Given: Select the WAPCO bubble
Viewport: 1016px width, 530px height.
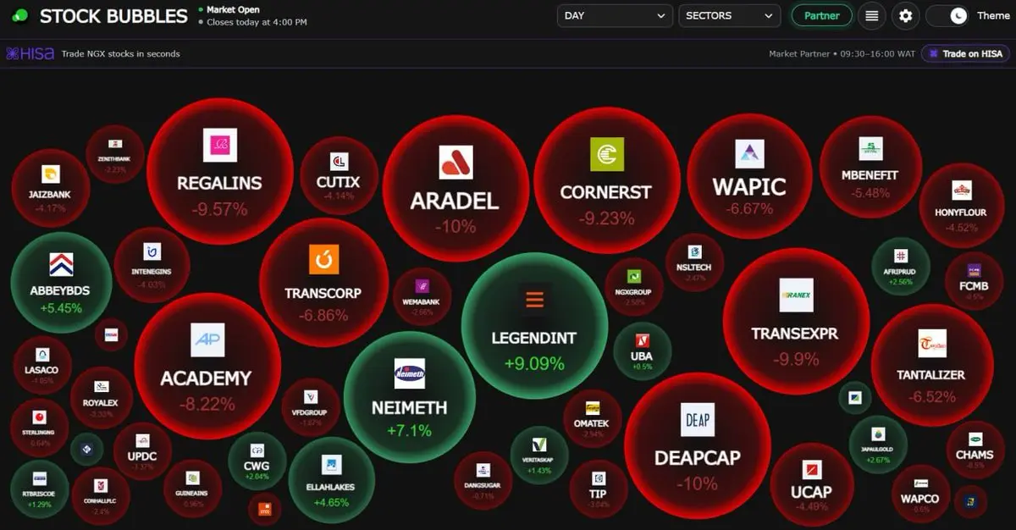Looking at the screenshot, I should [920, 494].
